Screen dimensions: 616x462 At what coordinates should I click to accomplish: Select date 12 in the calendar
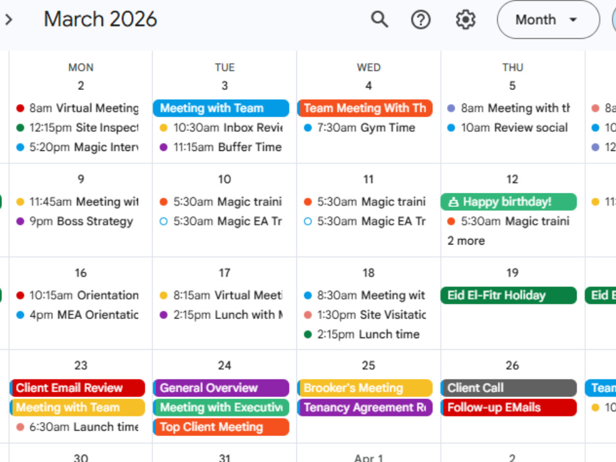(513, 179)
